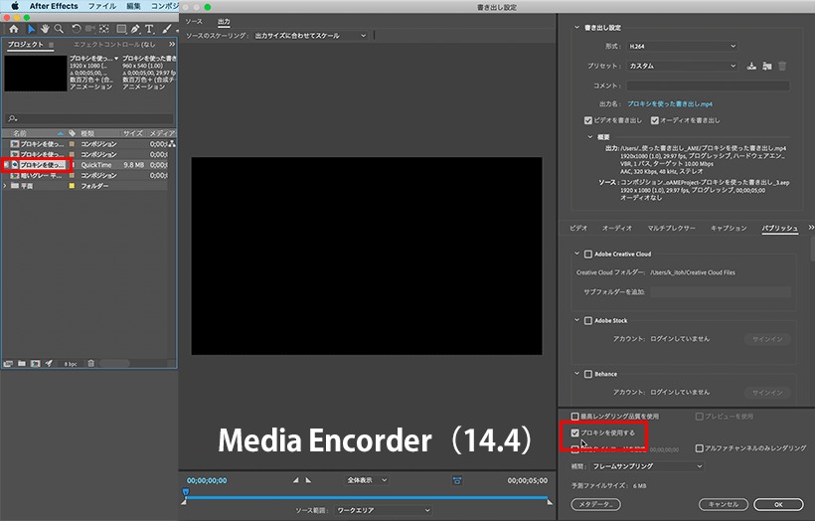Enable アルファチャンネルのみレンダリング checkbox
Viewport: 815px width, 521px height.
[699, 447]
